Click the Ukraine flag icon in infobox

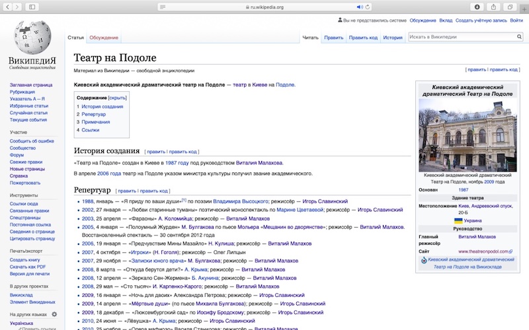coord(458,221)
